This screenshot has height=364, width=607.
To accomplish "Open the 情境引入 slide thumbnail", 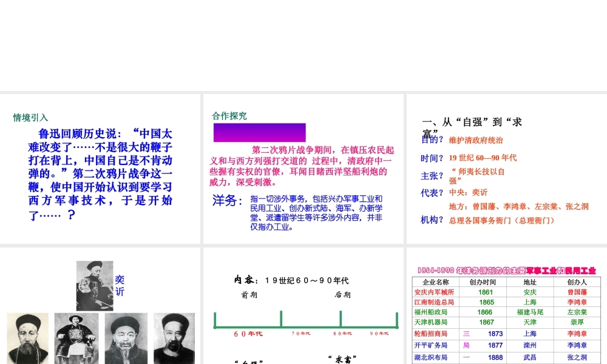I will click(100, 169).
